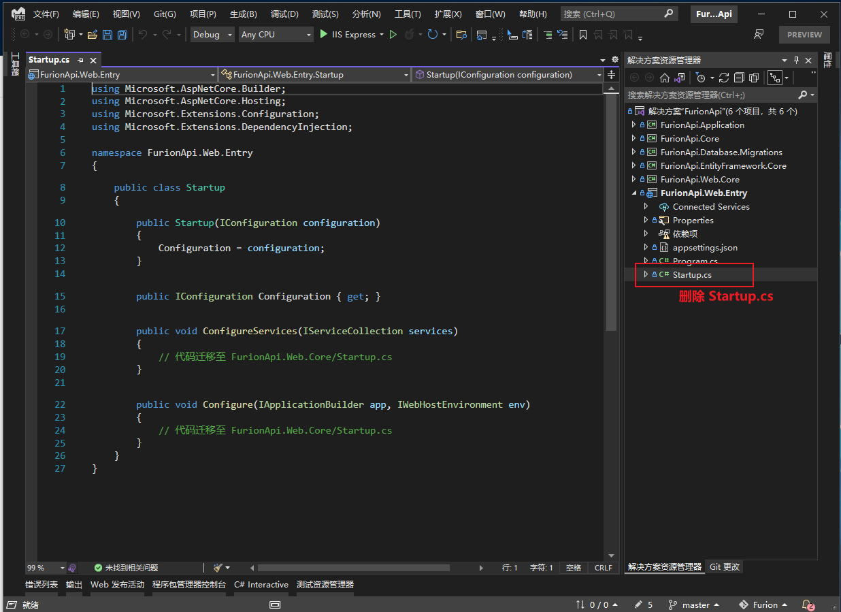Click the editor's horizontal scrollbar

tap(353, 568)
